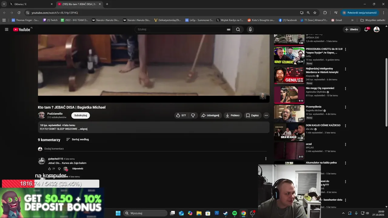Open the Najbardziej Inteligentny Morderca thumbnail
This screenshot has height=218, width=388.
pyautogui.click(x=289, y=75)
